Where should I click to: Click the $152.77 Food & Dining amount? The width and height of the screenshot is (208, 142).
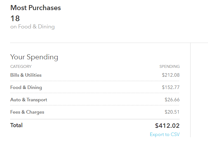(x=170, y=87)
